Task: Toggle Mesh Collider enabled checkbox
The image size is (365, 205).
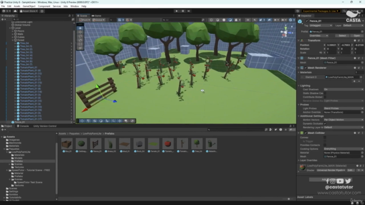Action: (306, 133)
